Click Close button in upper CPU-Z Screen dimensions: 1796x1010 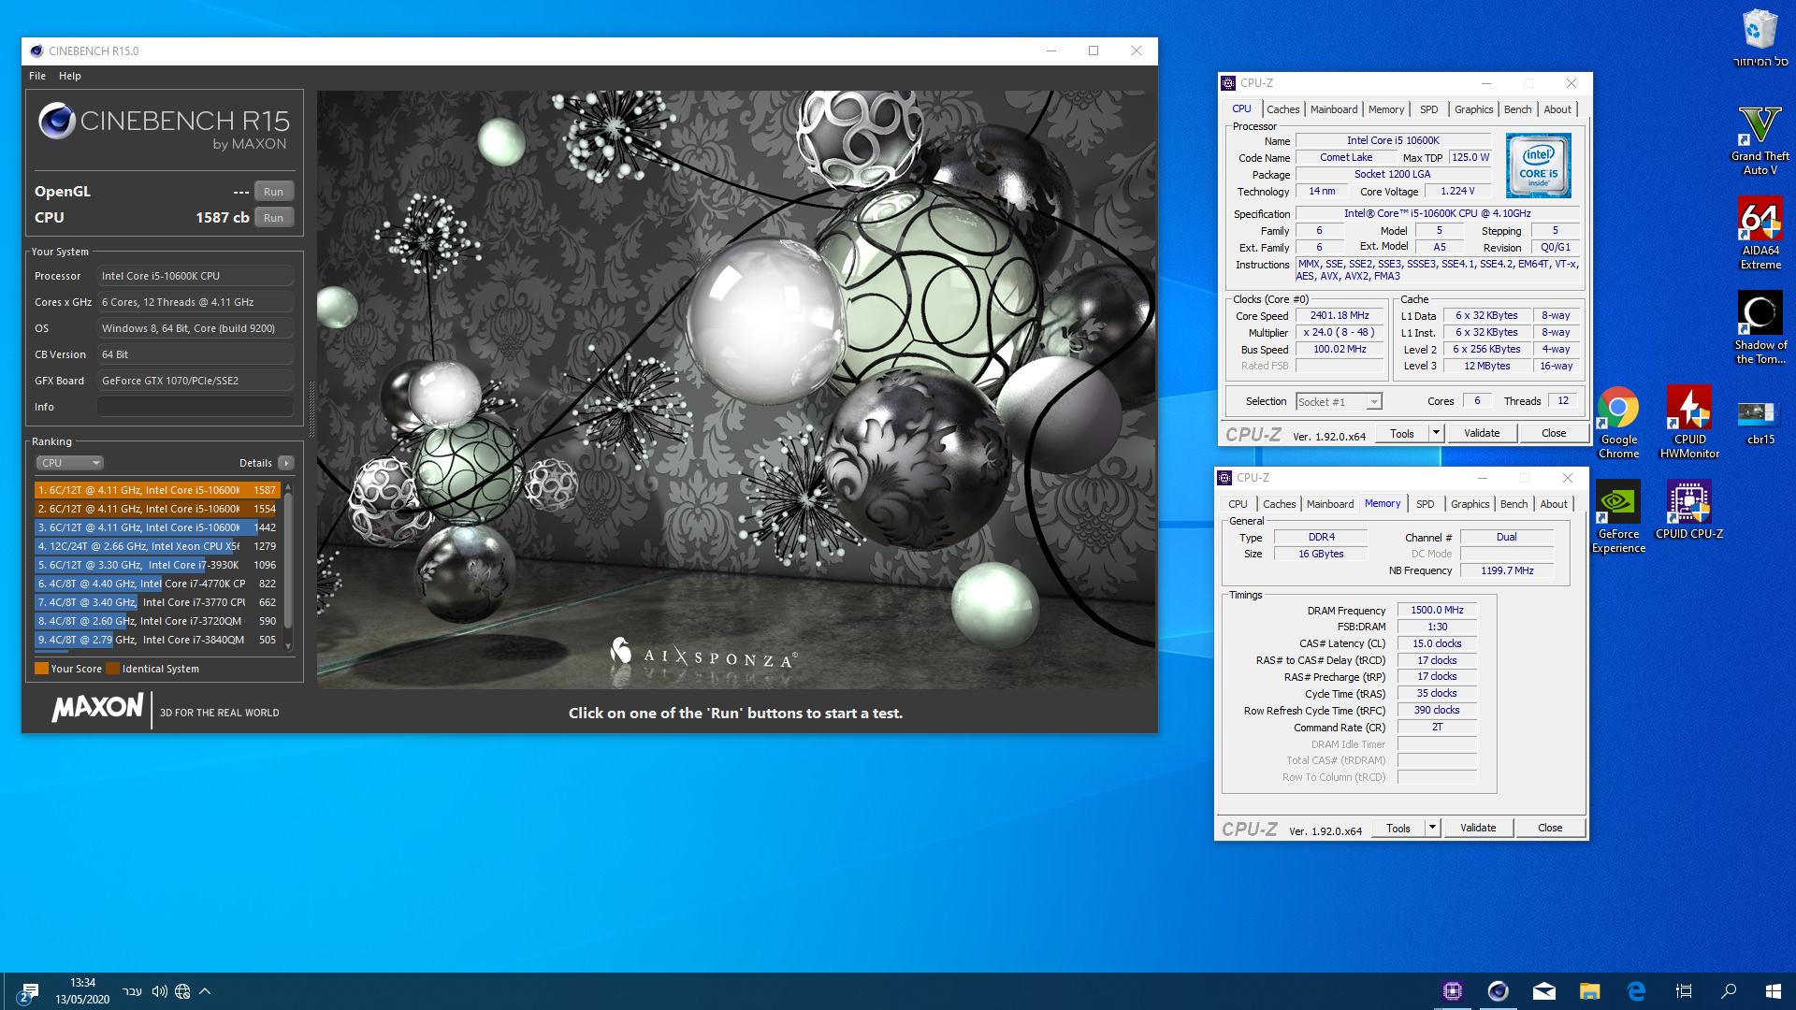(1554, 433)
